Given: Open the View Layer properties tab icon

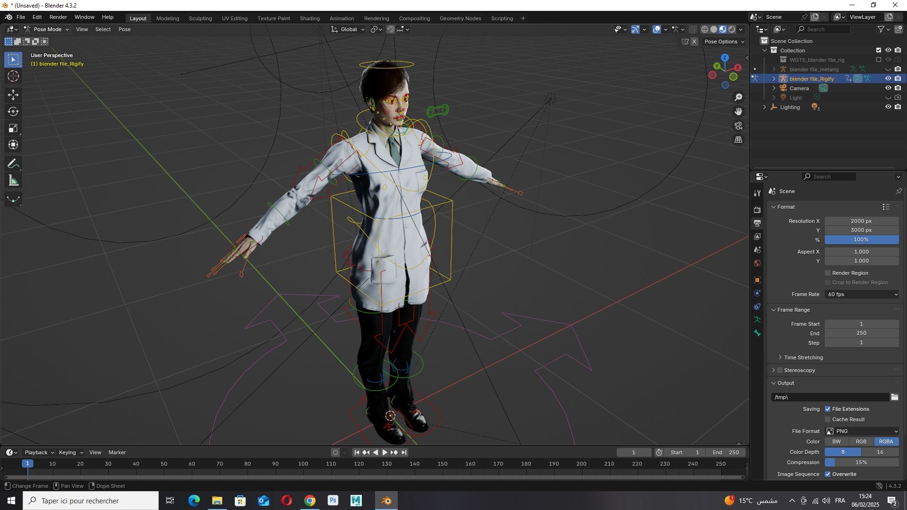Looking at the screenshot, I should 757,237.
